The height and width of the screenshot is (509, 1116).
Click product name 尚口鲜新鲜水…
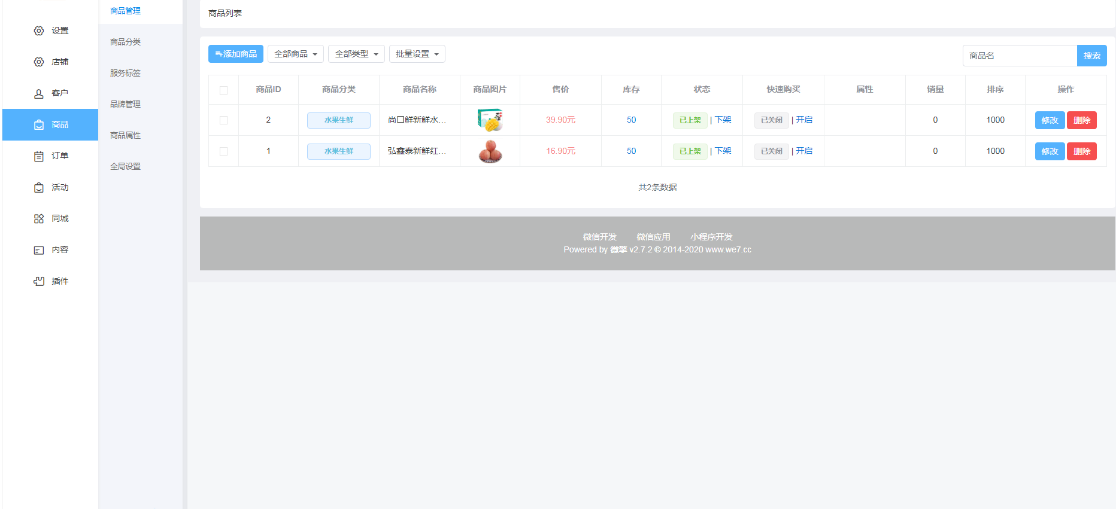[x=417, y=120]
